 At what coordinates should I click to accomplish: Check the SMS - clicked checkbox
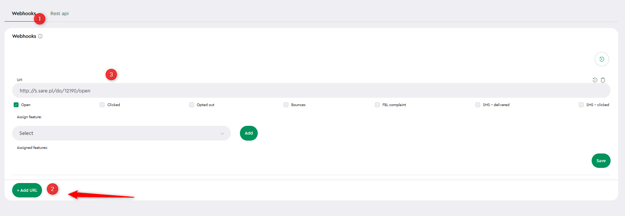(581, 105)
